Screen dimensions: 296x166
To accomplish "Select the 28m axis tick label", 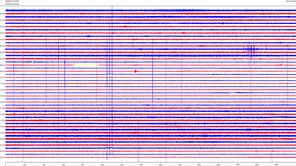I will (x=276, y=165).
